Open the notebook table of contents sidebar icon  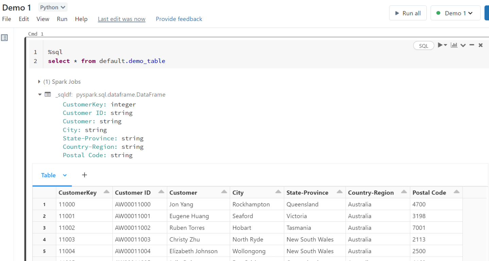click(x=4, y=37)
